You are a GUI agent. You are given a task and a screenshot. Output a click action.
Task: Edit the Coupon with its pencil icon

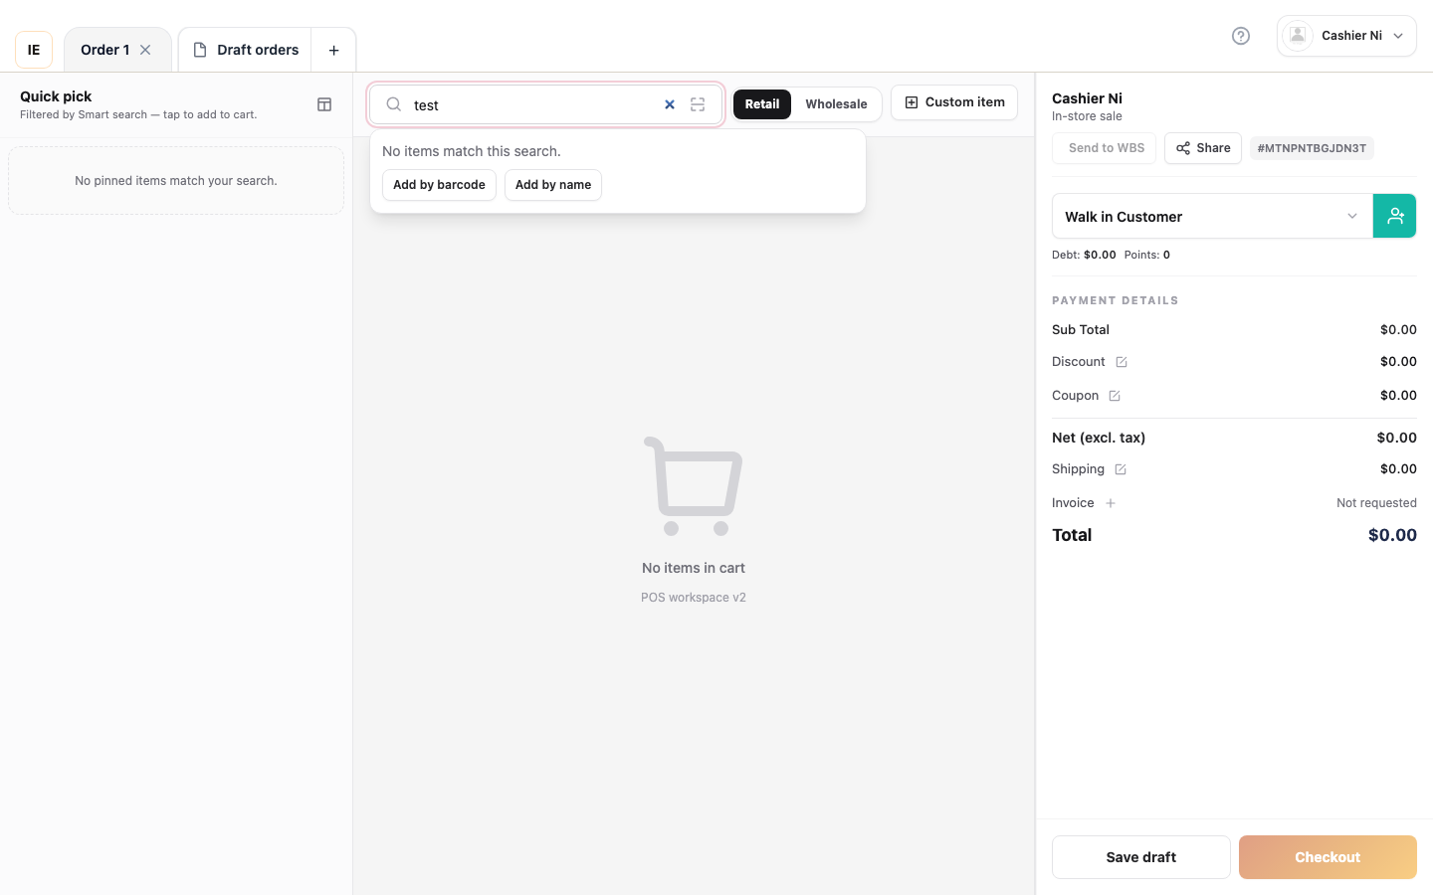[x=1115, y=396]
